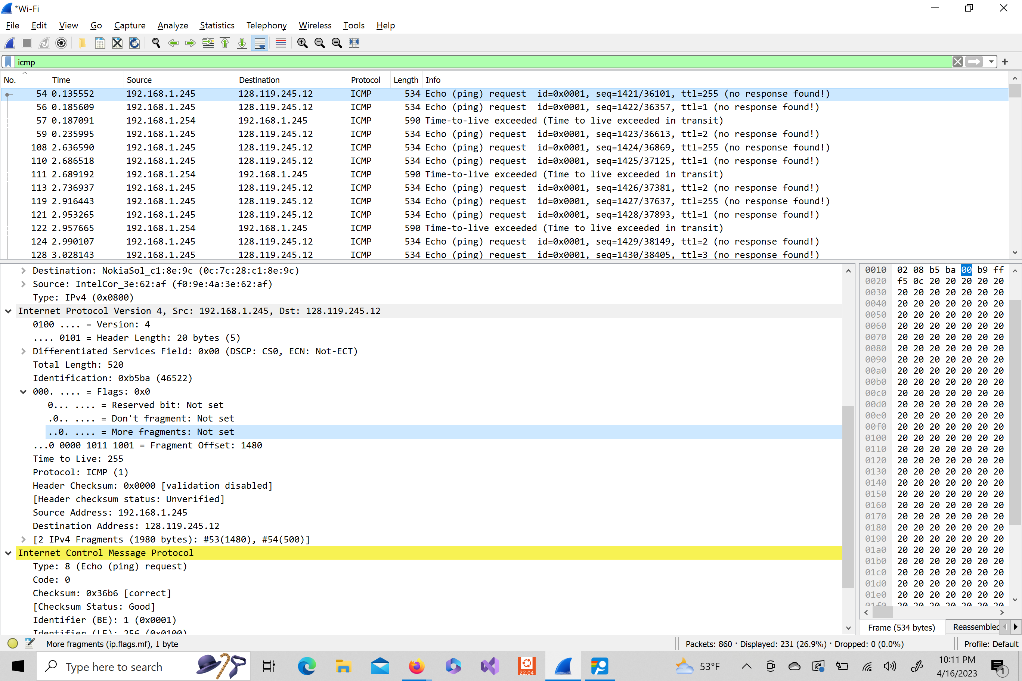Screen dimensions: 1022x681
Task: Click the Close capture file icon
Action: pyautogui.click(x=117, y=43)
